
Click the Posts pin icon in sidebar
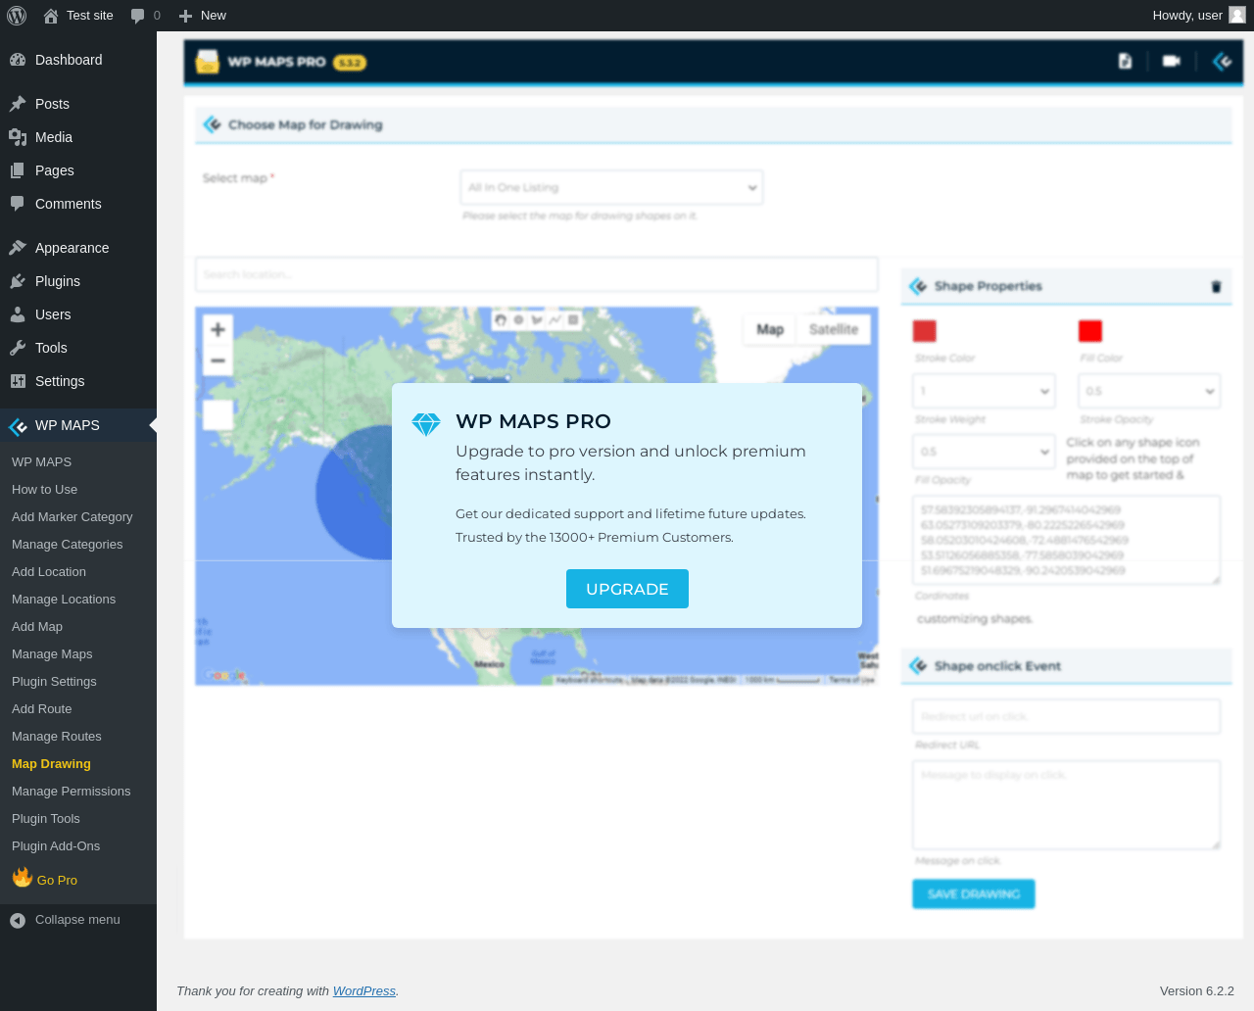tap(18, 104)
